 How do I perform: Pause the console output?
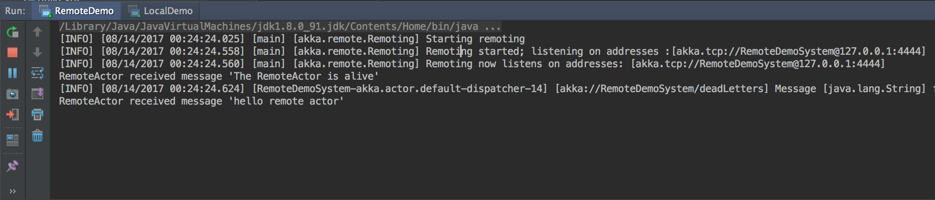(12, 73)
